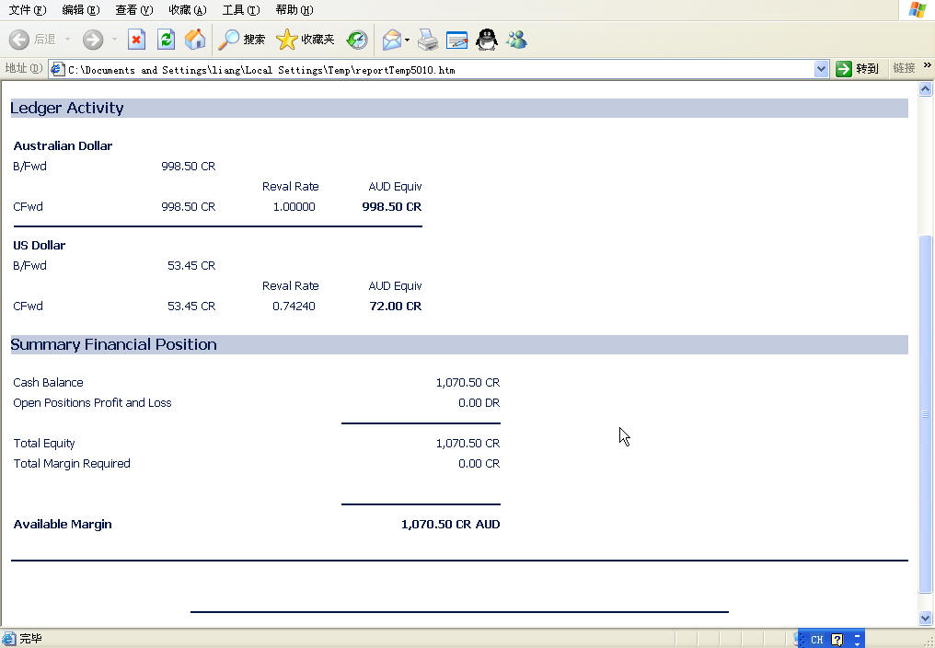Click the vertical scrollbar down arrow
Screen dimensions: 935x648
pyautogui.click(x=925, y=618)
